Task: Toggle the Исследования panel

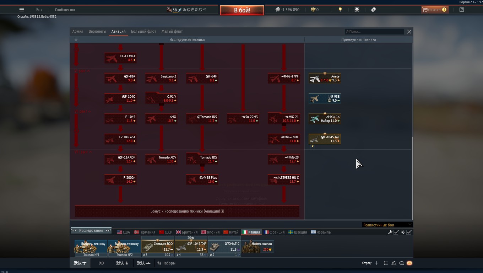Action: 91,230
